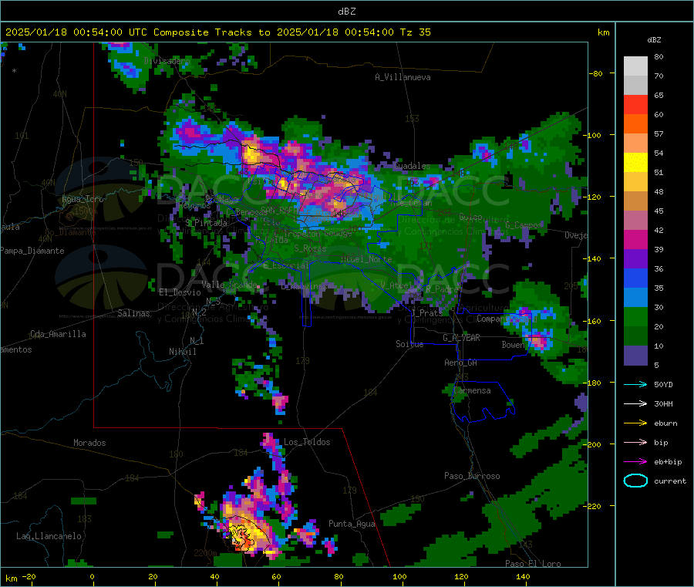Click the '-80' tick on the vertical km axis
The width and height of the screenshot is (694, 587).
(x=596, y=73)
